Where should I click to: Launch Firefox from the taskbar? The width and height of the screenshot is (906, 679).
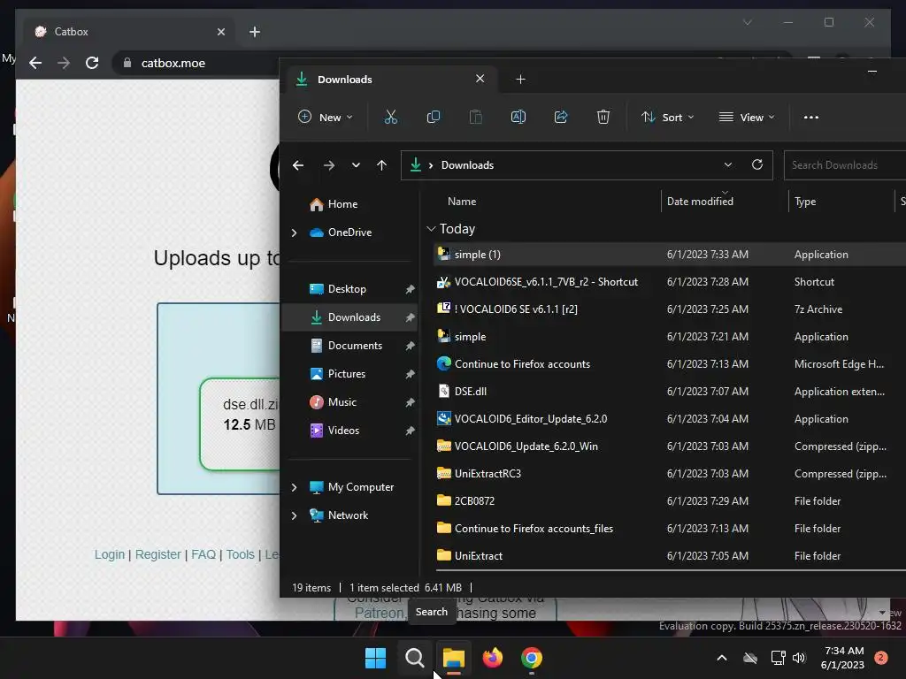pyautogui.click(x=492, y=658)
